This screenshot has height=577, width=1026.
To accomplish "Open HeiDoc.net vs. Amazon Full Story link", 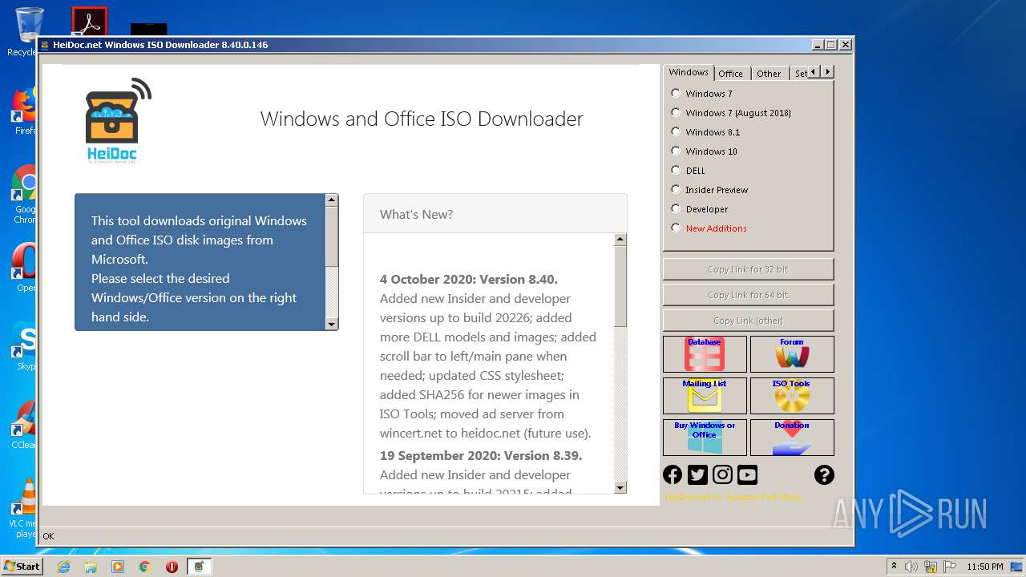I will [x=732, y=497].
